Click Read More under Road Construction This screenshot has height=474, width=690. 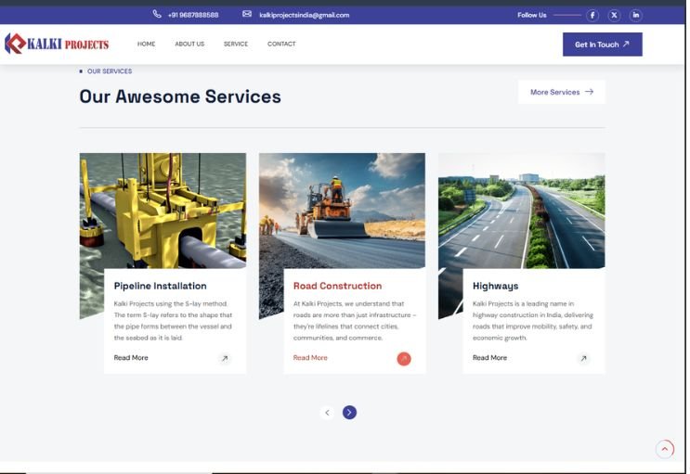tap(310, 358)
